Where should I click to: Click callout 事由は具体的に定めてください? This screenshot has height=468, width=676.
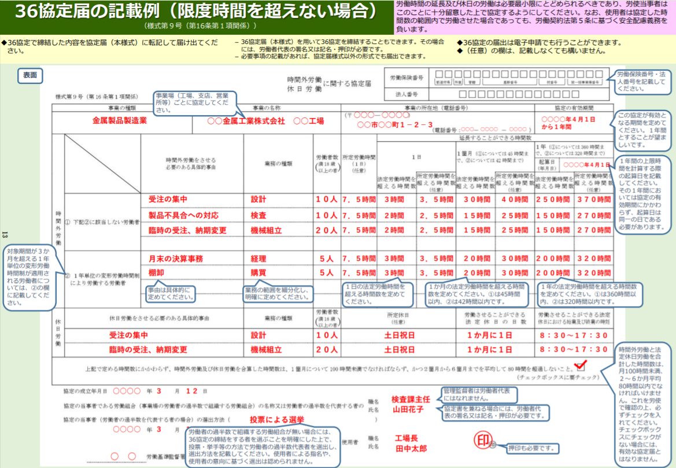point(170,293)
